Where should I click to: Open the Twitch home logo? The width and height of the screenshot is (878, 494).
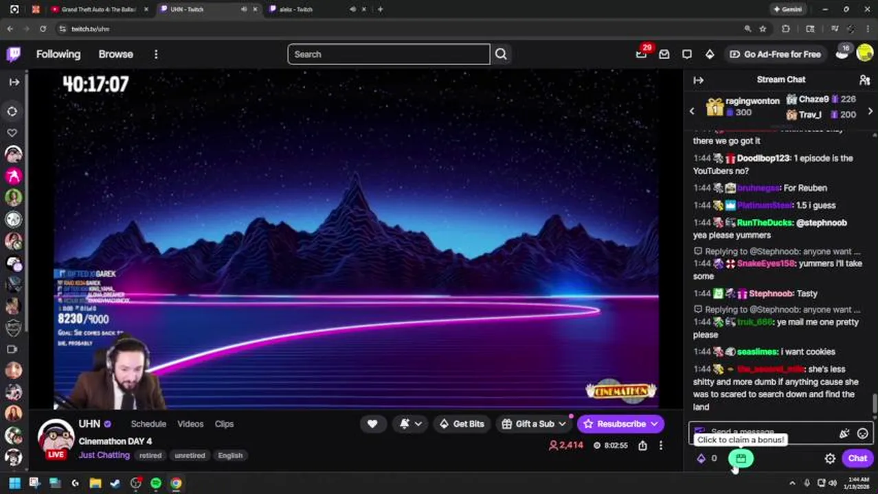coord(14,54)
